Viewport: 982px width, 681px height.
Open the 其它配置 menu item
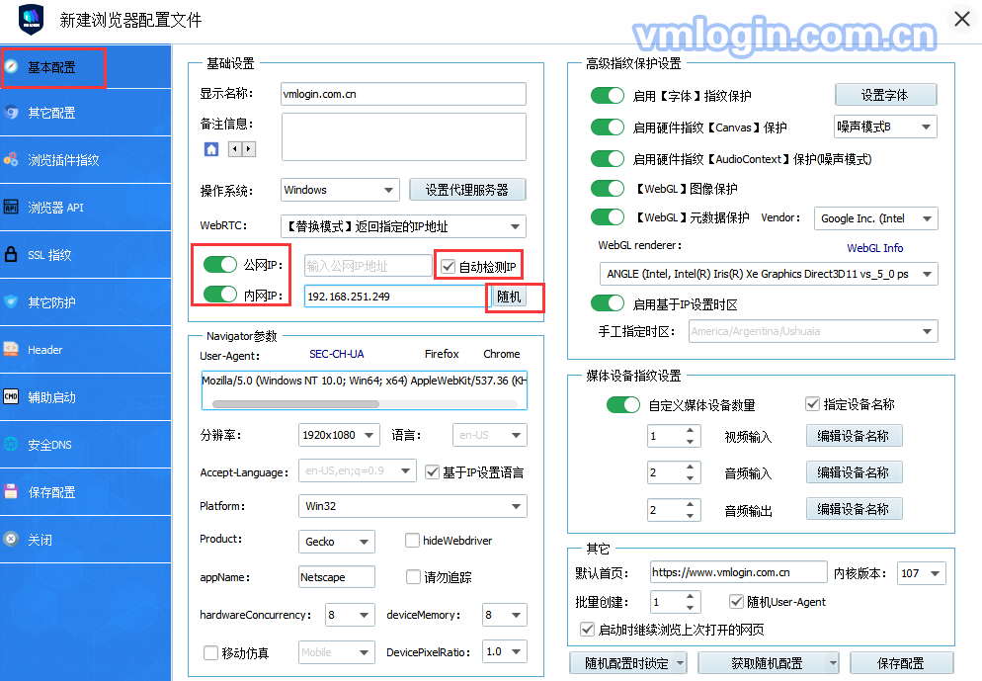[85, 113]
